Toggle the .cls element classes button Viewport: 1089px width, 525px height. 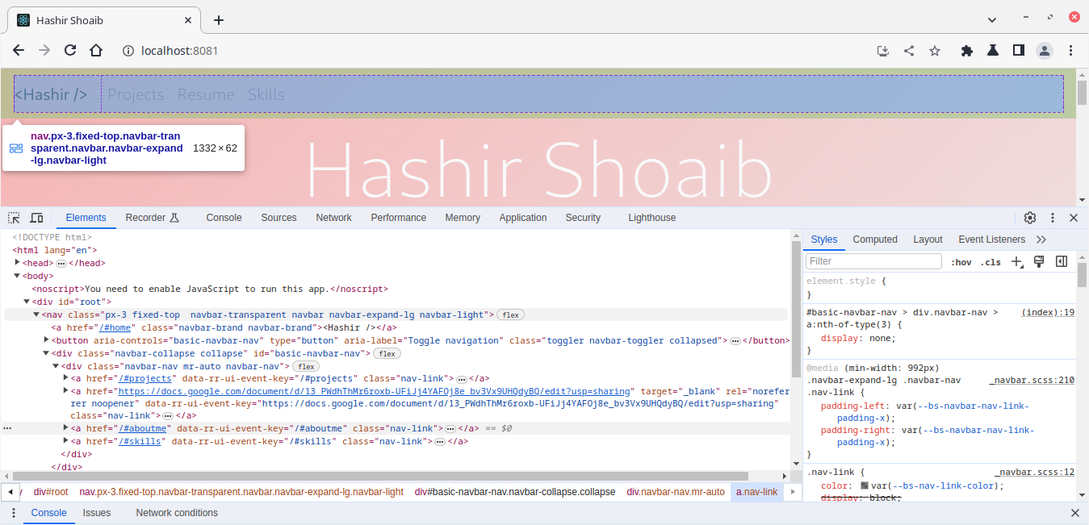991,262
